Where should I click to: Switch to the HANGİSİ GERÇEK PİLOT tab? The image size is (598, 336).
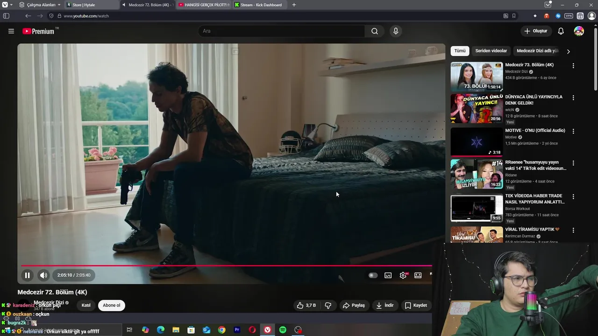pyautogui.click(x=203, y=5)
